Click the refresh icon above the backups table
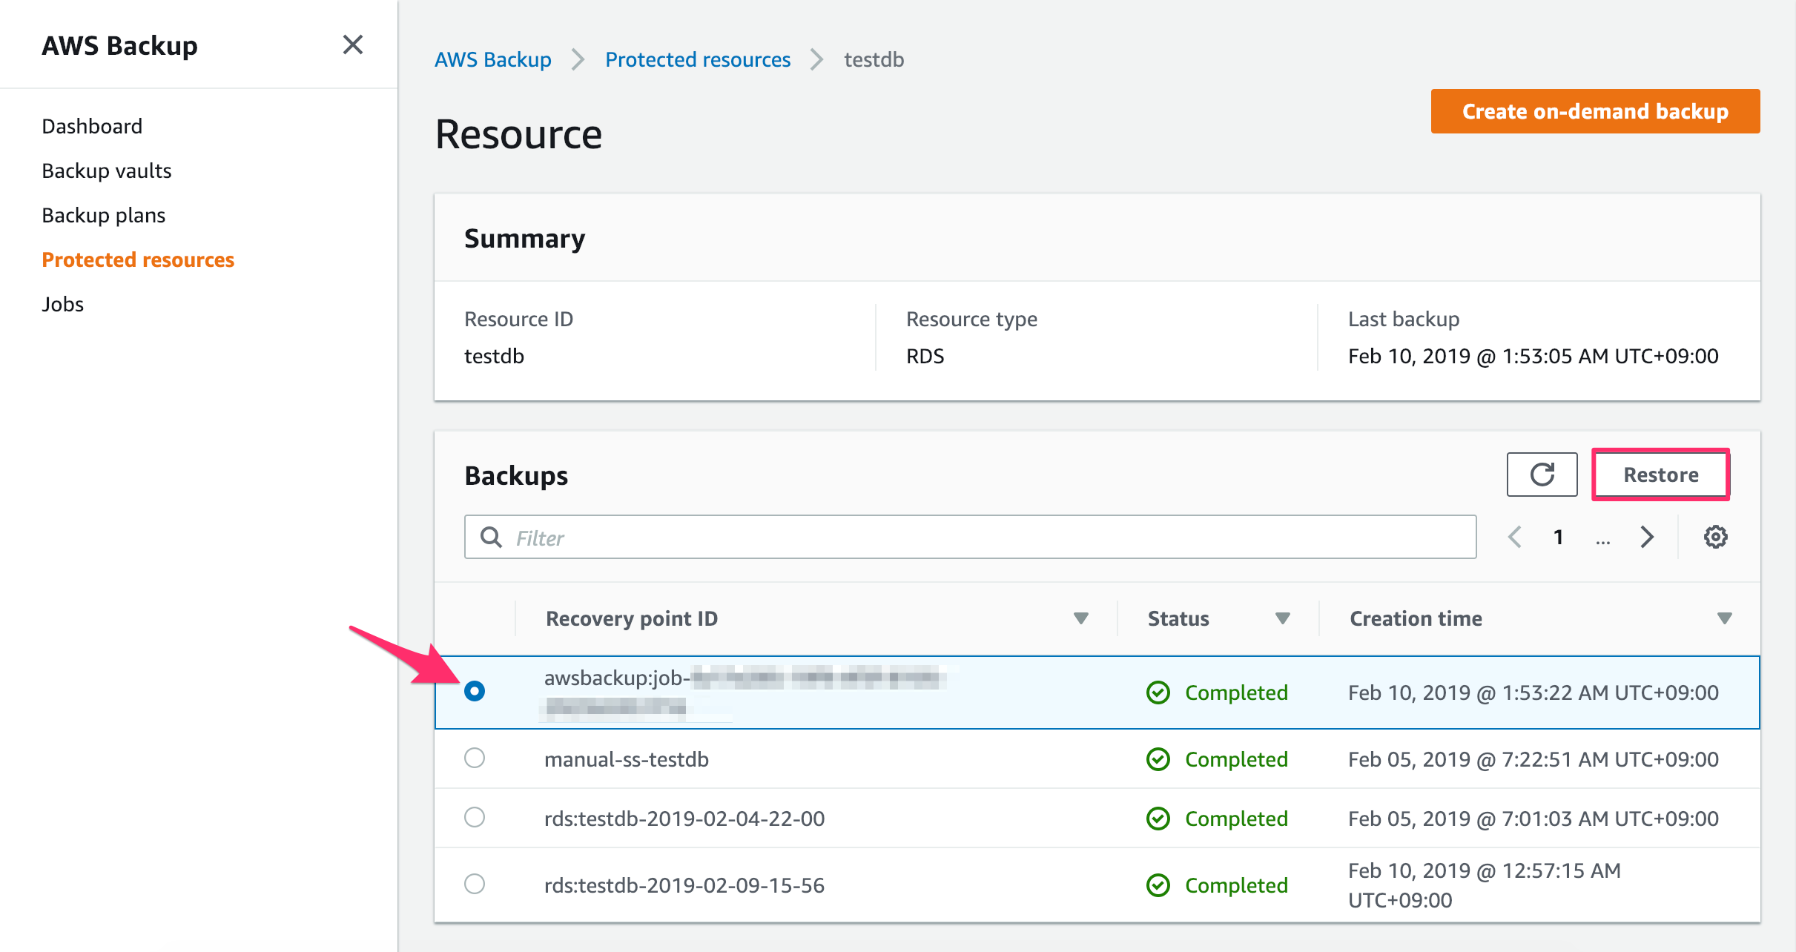Screen dimensions: 1796x952 [1542, 475]
